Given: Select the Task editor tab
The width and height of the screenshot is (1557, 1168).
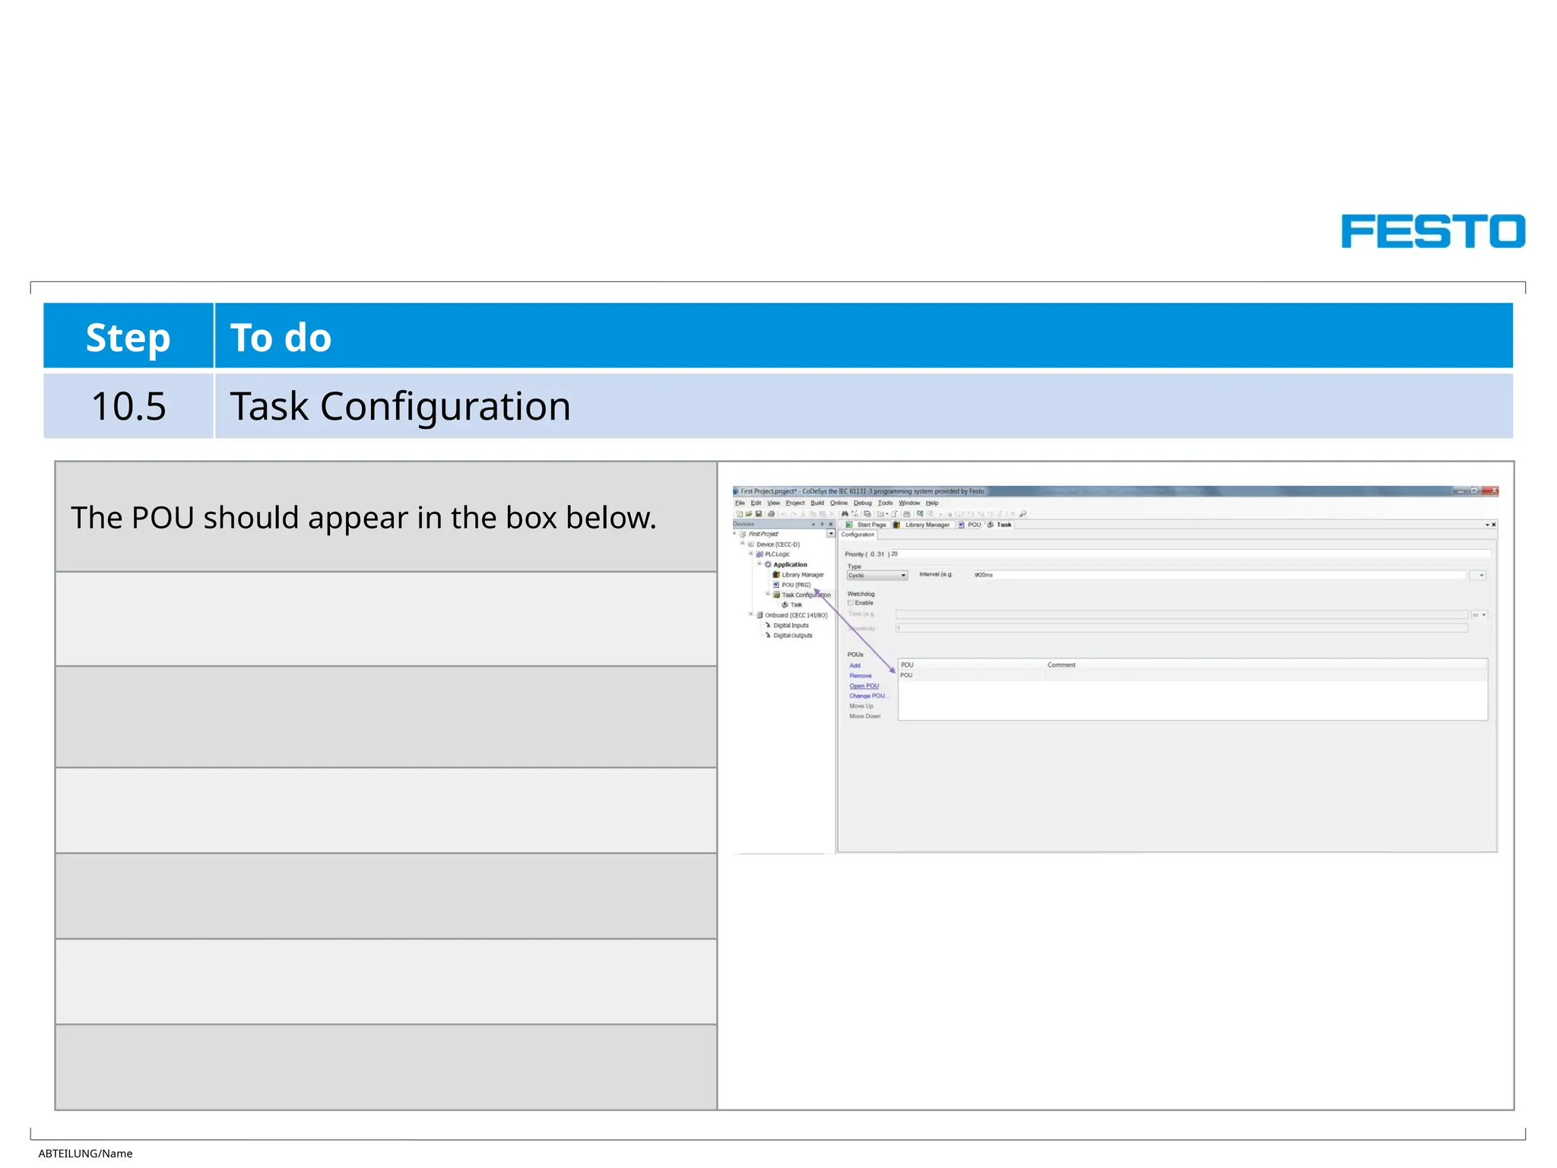Looking at the screenshot, I should 1000,525.
